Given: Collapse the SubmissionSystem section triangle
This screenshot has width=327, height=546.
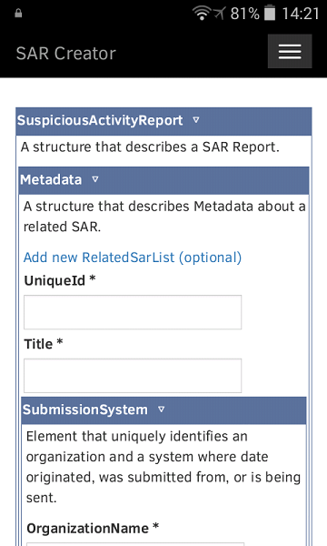Looking at the screenshot, I should 161,409.
